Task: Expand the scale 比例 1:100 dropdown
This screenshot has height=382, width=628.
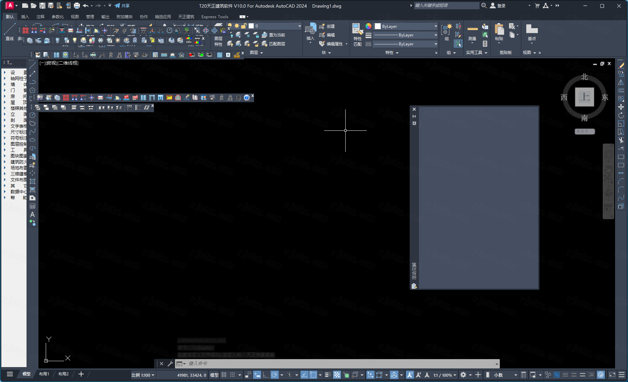Action: 143,375
